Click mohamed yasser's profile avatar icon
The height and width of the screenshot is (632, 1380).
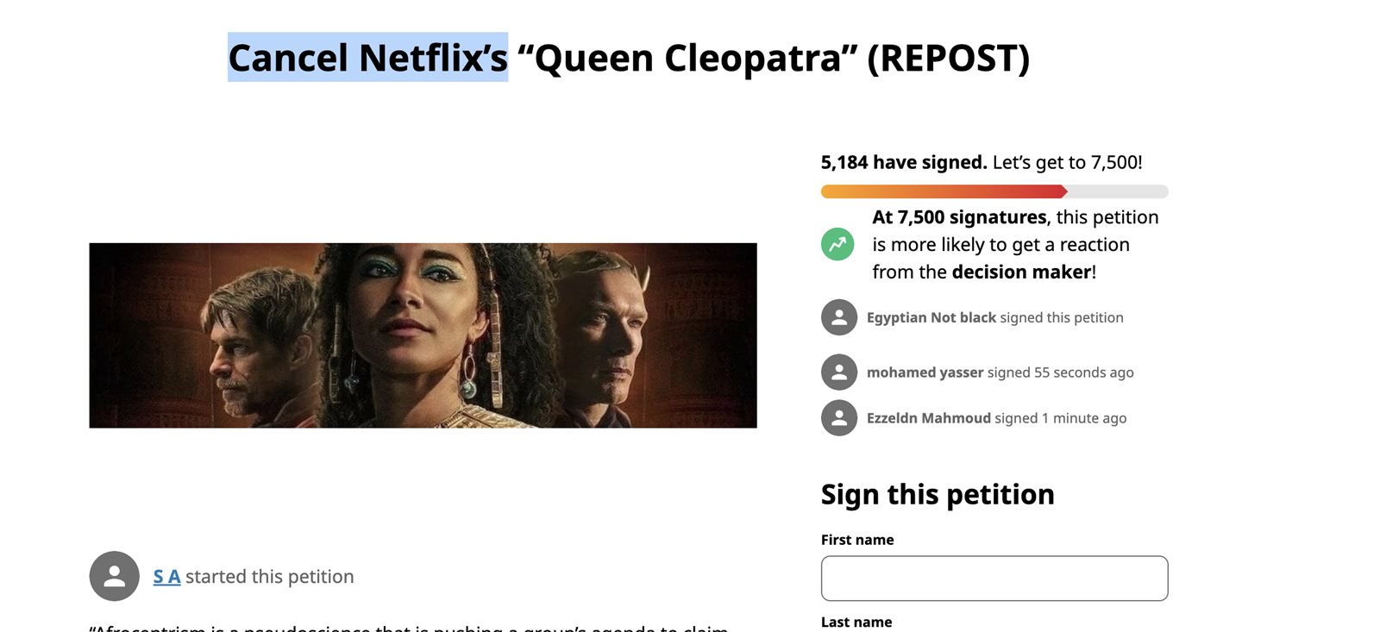pyautogui.click(x=839, y=372)
